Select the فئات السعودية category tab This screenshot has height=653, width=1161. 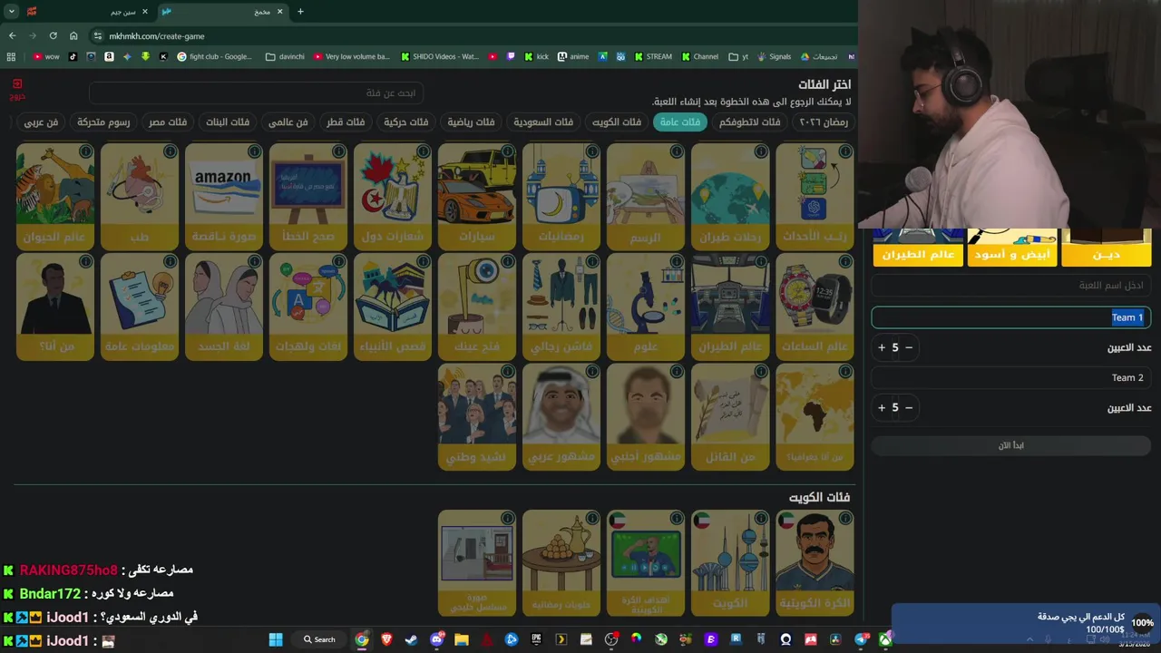pyautogui.click(x=543, y=122)
